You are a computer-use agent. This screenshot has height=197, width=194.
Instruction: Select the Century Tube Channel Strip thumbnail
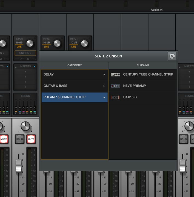[115, 74]
